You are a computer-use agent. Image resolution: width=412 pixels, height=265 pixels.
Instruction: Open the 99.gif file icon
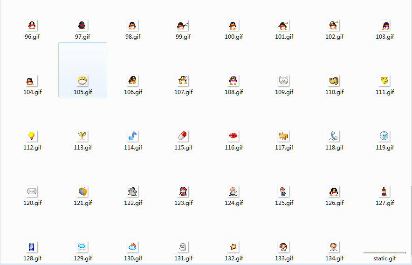pos(183,25)
